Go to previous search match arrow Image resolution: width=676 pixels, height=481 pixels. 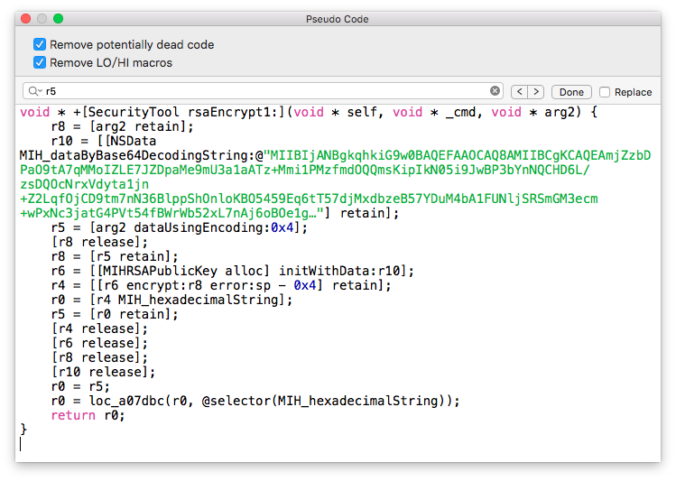tap(519, 92)
